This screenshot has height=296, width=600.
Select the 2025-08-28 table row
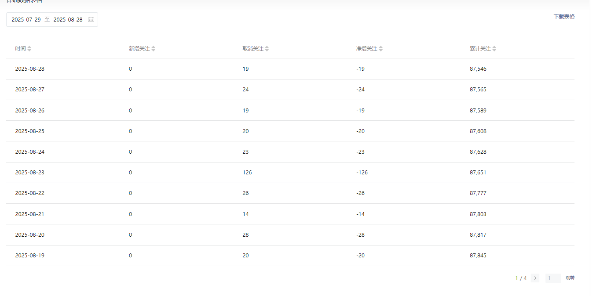(290, 69)
